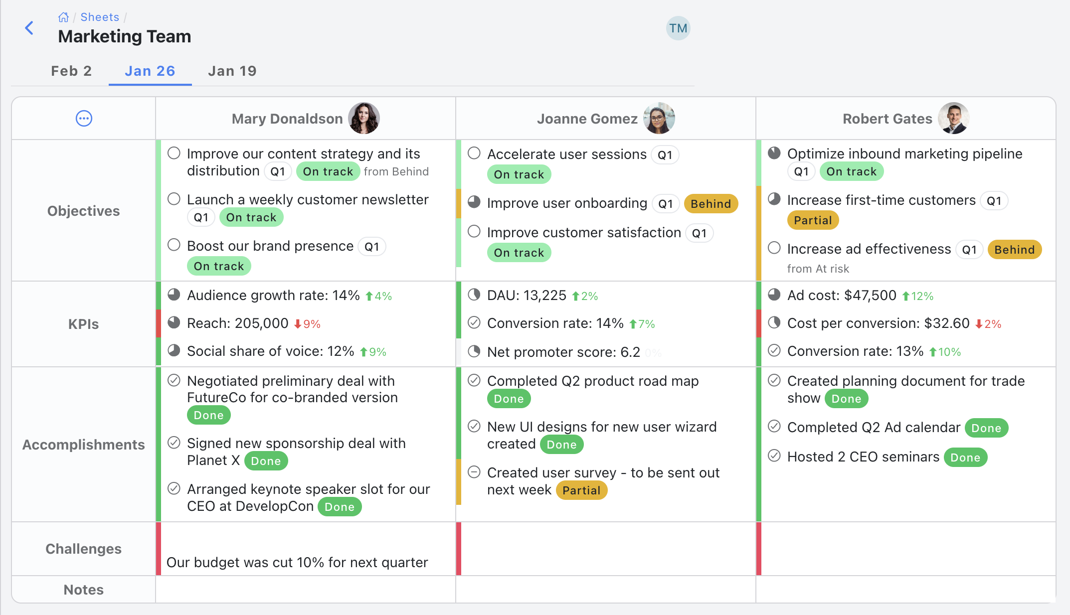This screenshot has width=1070, height=615.
Task: Open Behind status for Increase ad effectiveness
Action: (1015, 250)
